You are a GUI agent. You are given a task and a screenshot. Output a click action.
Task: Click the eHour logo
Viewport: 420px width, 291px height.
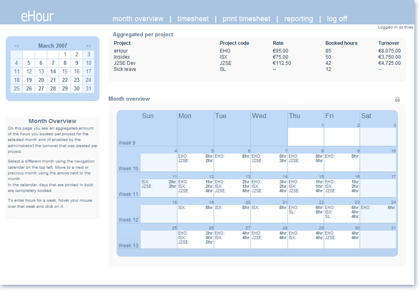click(37, 17)
